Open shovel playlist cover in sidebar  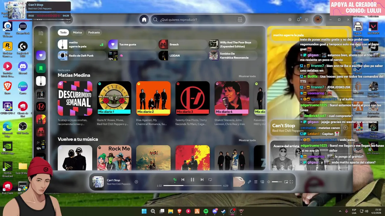41,81
